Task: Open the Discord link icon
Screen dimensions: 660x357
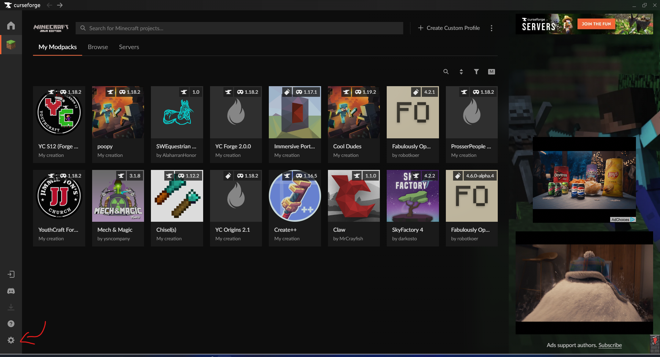Action: pyautogui.click(x=11, y=291)
